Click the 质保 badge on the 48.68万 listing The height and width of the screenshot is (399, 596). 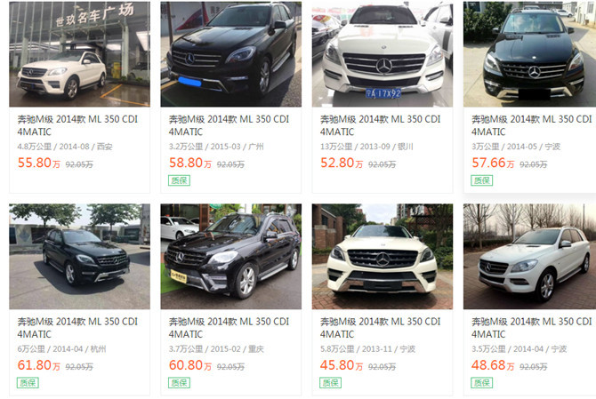482,383
